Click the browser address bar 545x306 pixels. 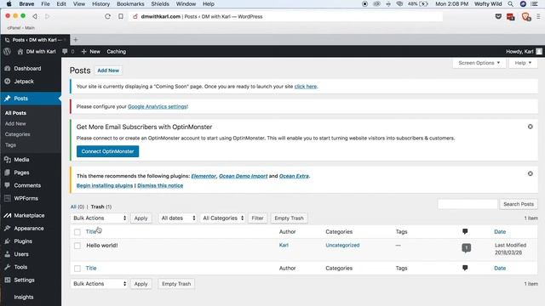[x=285, y=16]
